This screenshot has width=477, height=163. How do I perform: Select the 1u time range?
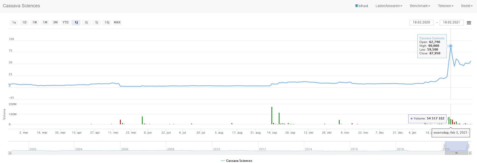[14, 22]
